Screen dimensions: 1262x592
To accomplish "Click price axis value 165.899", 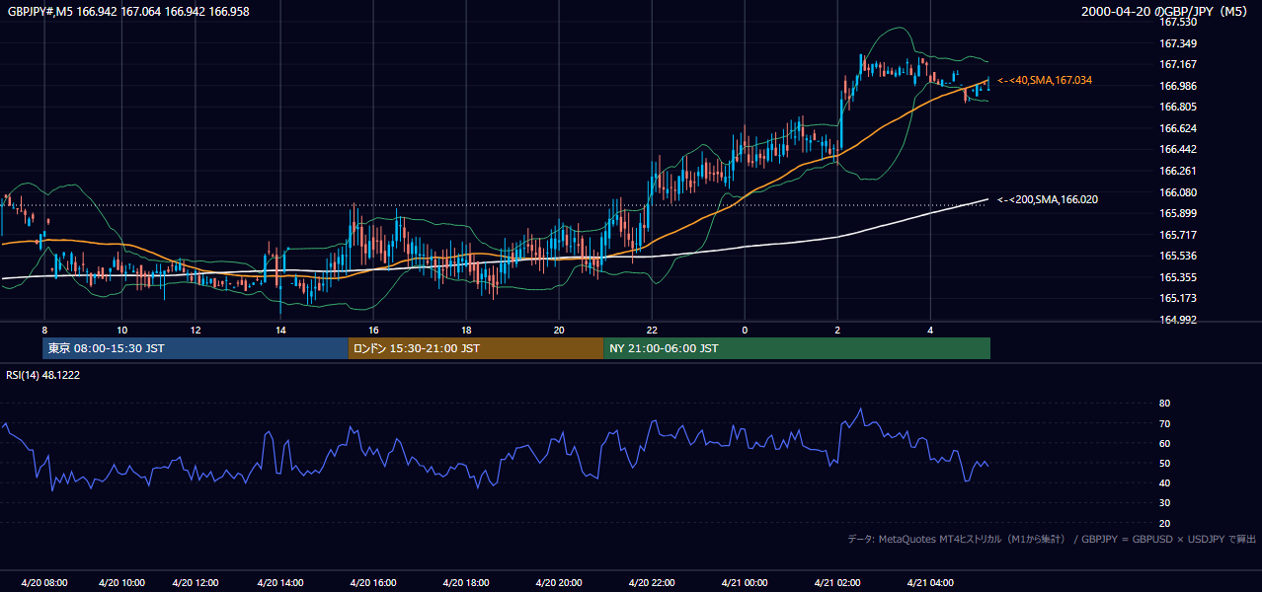I will 1177,213.
